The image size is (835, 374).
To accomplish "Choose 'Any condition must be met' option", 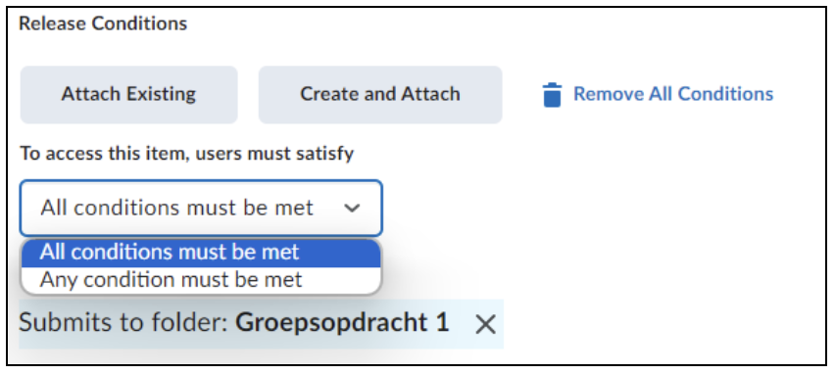I will coord(201,280).
